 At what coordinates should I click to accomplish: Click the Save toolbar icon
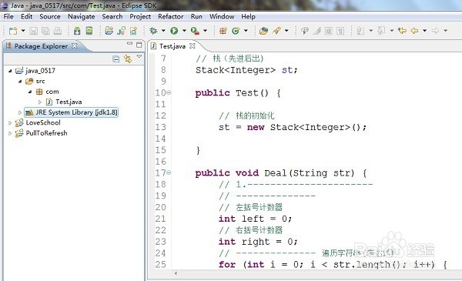coord(33,31)
